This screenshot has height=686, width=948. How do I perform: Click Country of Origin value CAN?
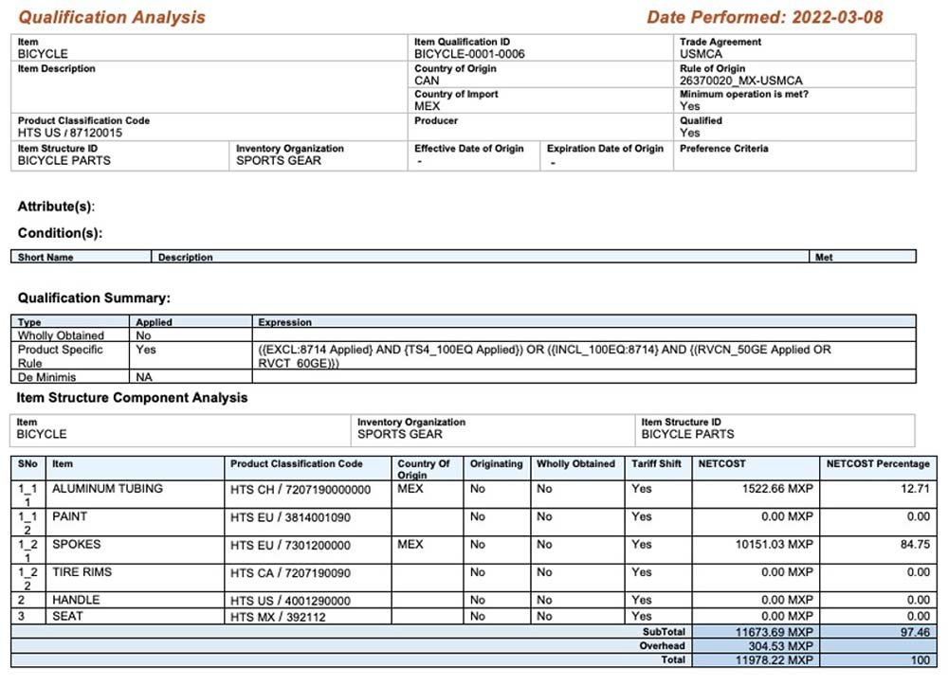tap(427, 81)
